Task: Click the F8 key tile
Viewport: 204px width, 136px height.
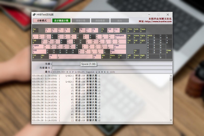Action: [x=95, y=30]
